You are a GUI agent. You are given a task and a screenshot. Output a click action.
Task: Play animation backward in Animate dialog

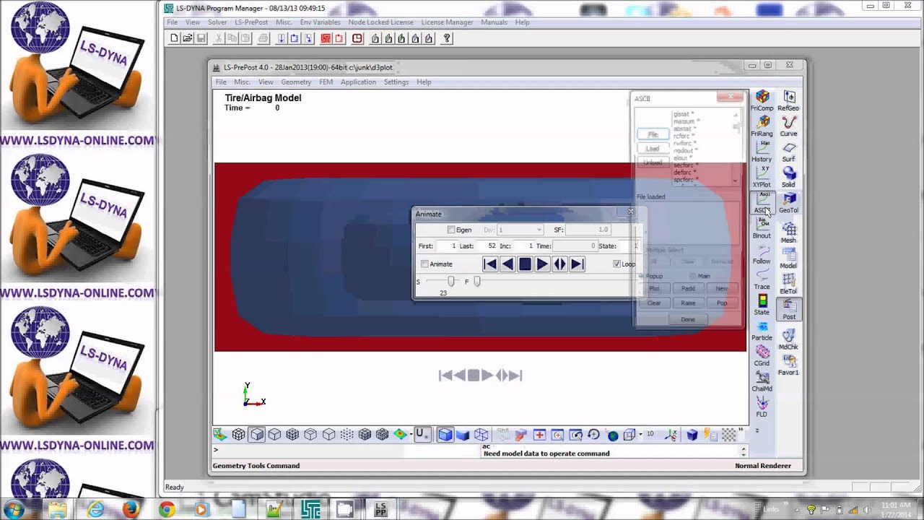point(507,264)
